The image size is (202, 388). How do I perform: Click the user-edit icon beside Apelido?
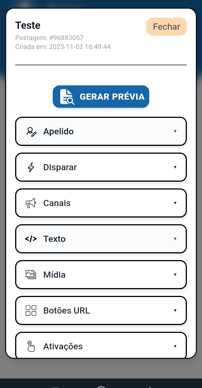pyautogui.click(x=31, y=132)
